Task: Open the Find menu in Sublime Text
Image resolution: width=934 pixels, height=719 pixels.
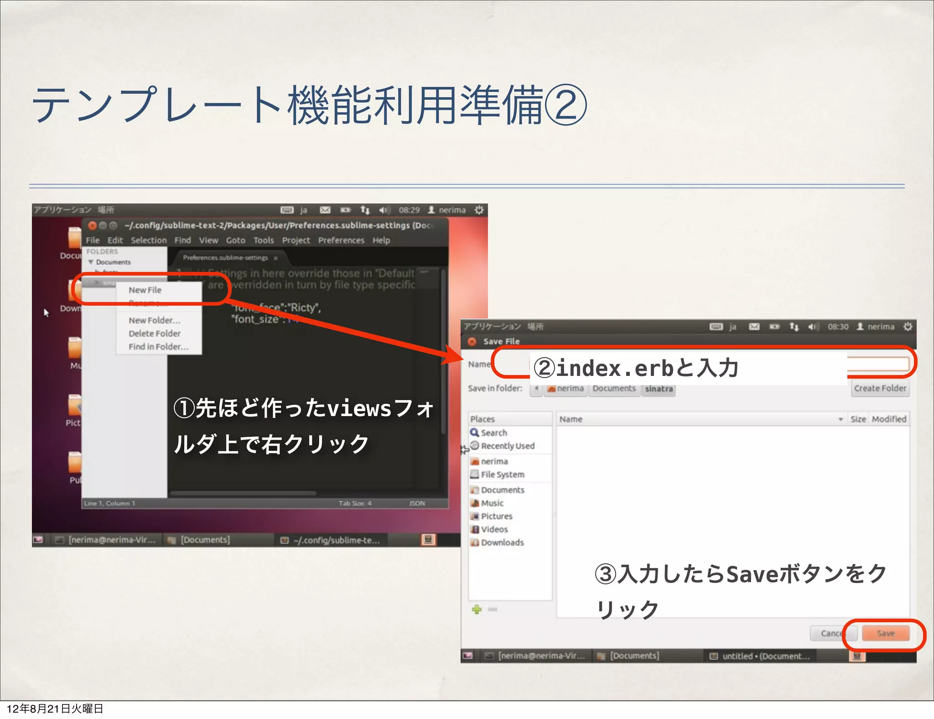Action: tap(182, 240)
